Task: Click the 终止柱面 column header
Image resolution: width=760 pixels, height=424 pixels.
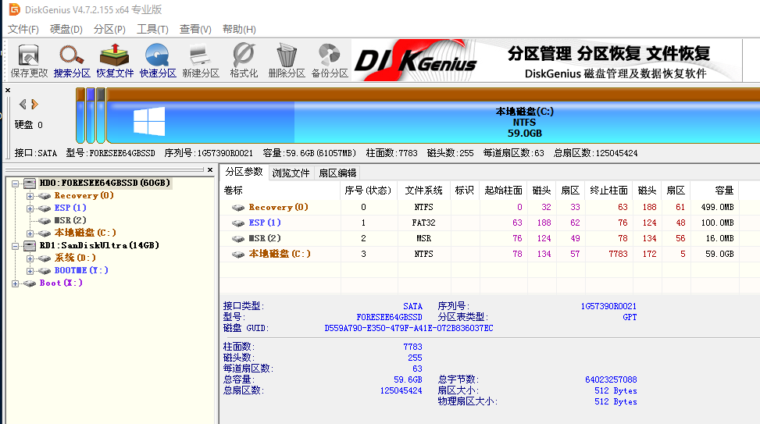Action: 608,191
